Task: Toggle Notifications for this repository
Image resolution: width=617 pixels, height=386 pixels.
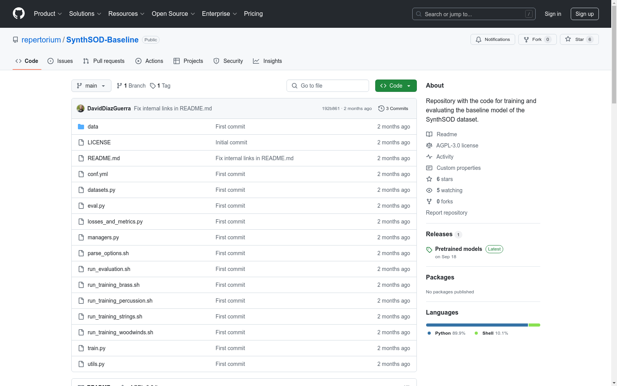Action: click(x=492, y=39)
